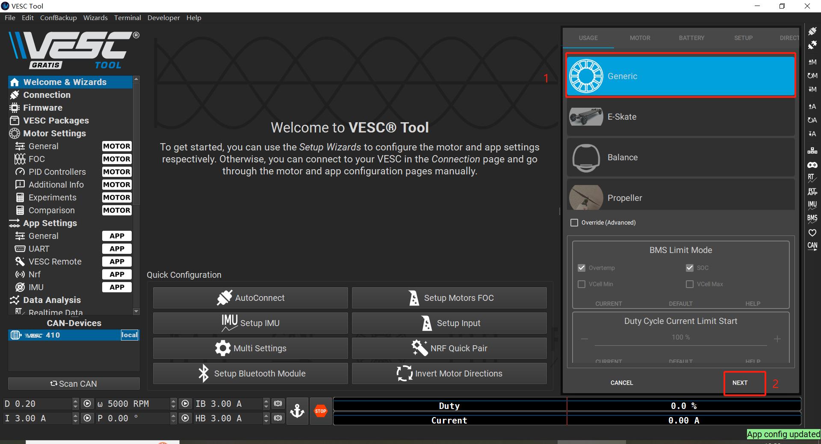Screen dimensions: 821x444
Task: Click the Write App Configuration icon
Action: [x=812, y=134]
